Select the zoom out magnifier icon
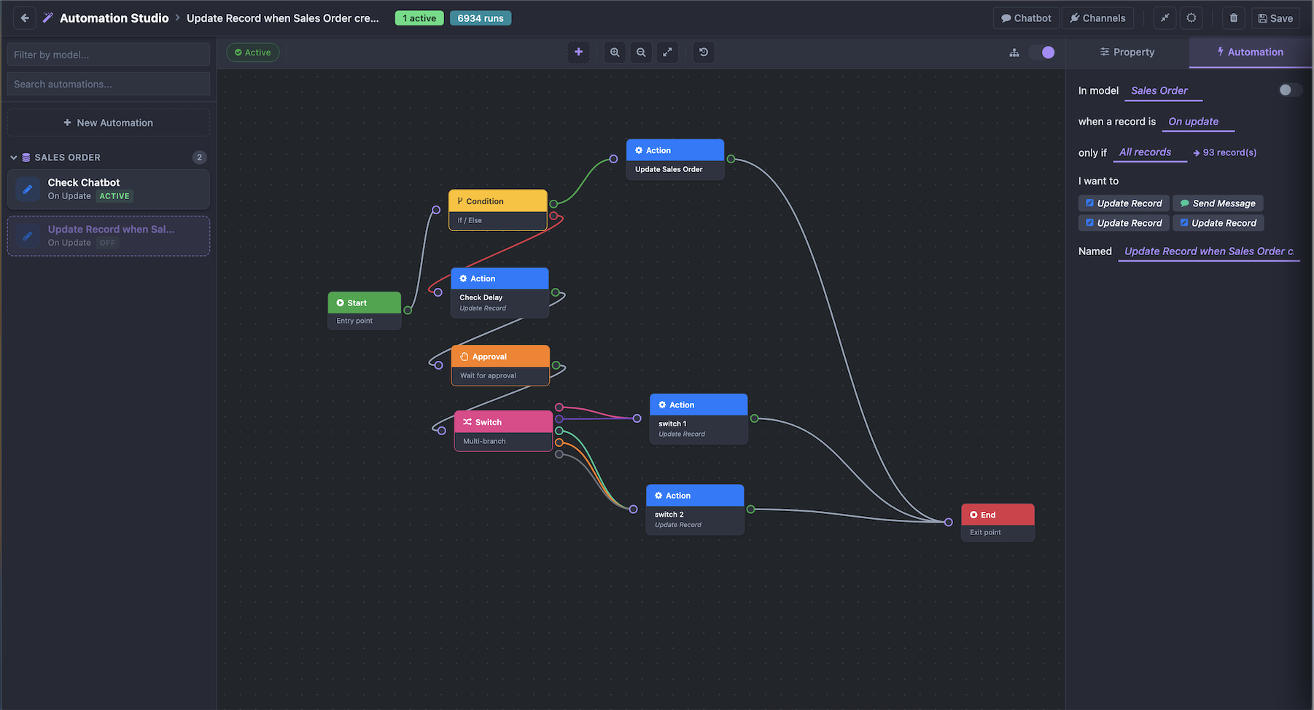The height and width of the screenshot is (710, 1314). 641,52
